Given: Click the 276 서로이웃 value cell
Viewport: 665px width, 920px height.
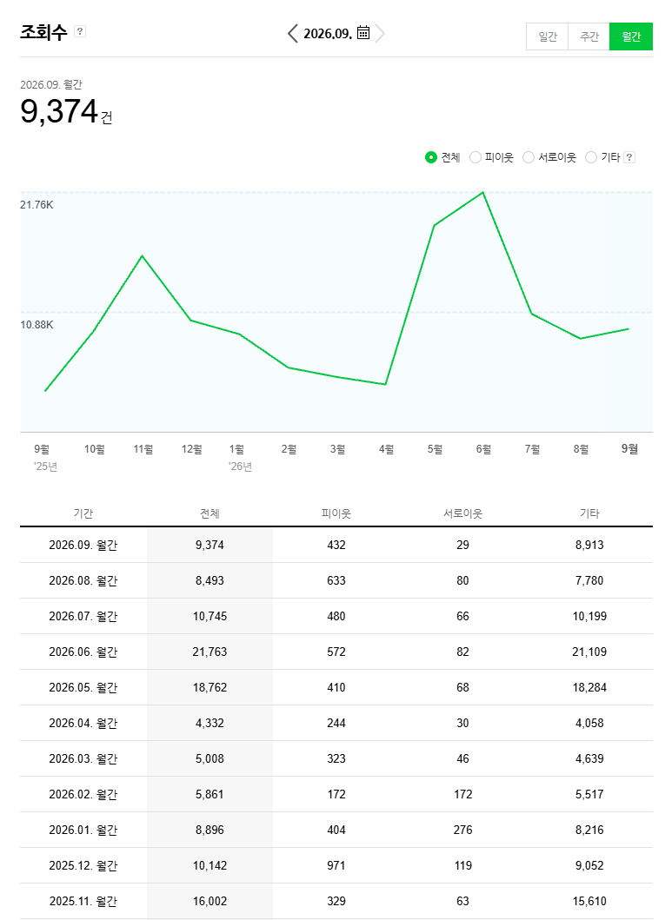Looking at the screenshot, I should coord(462,831).
